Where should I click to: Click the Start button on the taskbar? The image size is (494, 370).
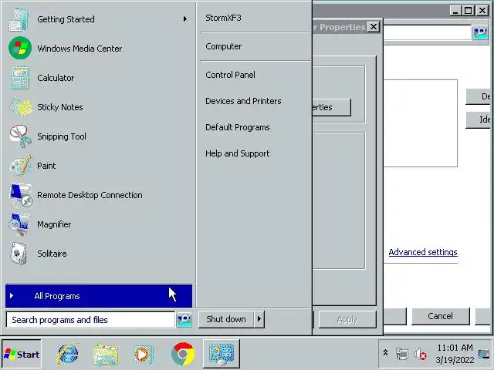22,354
